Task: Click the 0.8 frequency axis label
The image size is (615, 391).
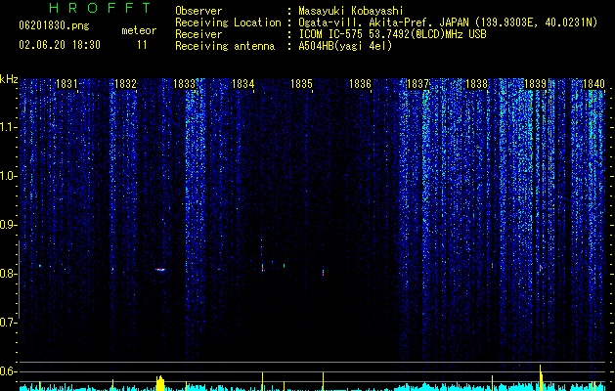Action: point(8,274)
